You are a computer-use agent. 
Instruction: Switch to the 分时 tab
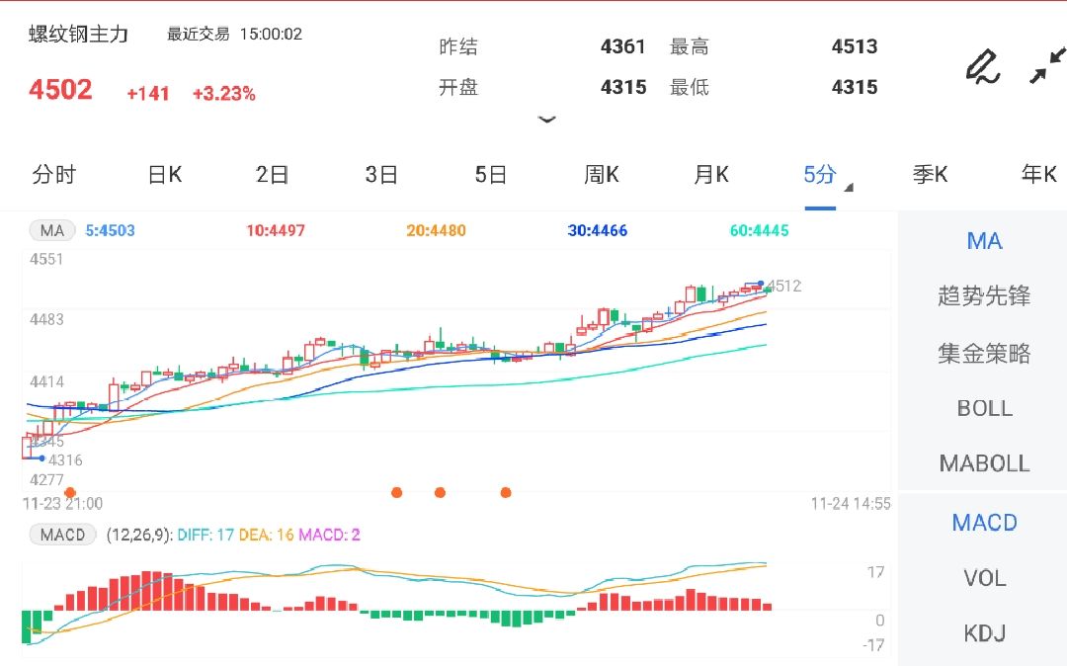[x=53, y=175]
